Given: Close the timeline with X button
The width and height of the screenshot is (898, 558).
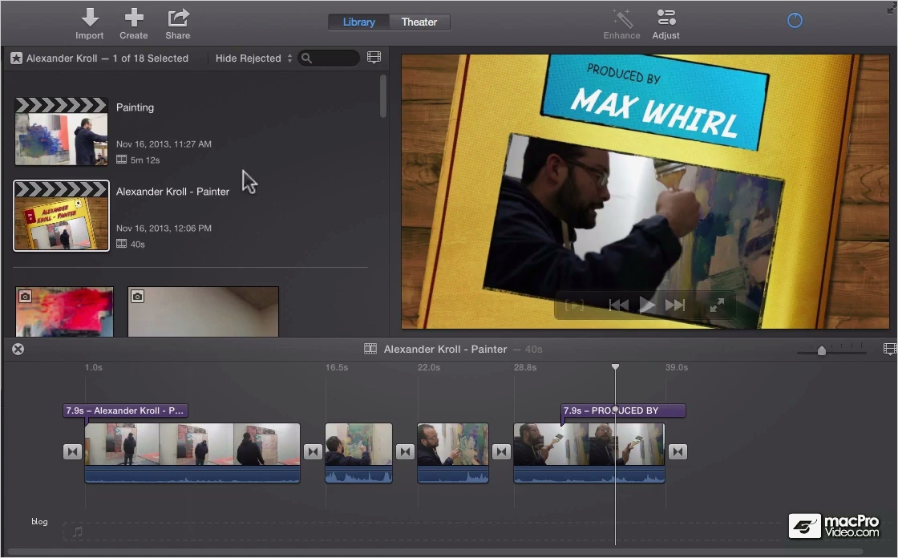Looking at the screenshot, I should pyautogui.click(x=18, y=349).
